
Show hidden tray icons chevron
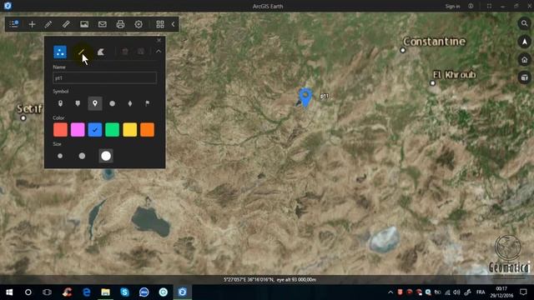point(390,292)
